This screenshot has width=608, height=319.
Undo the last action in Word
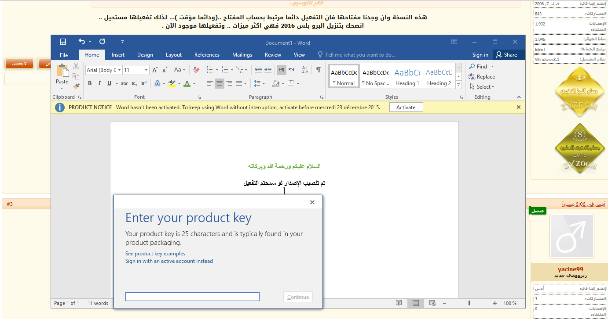82,42
